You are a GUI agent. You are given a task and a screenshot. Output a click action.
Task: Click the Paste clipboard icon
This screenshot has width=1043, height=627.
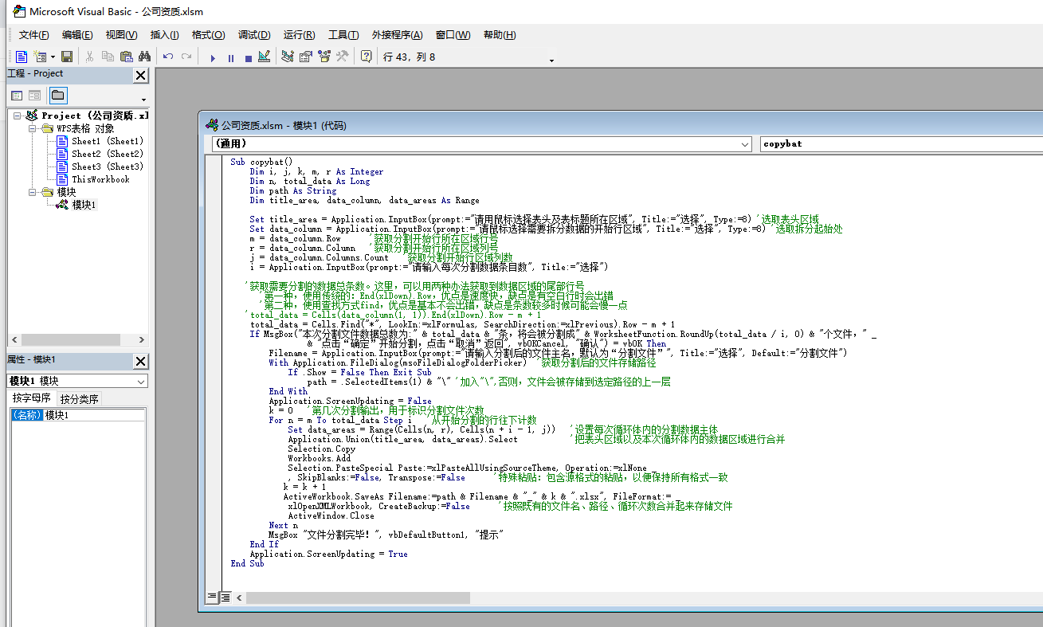point(126,57)
